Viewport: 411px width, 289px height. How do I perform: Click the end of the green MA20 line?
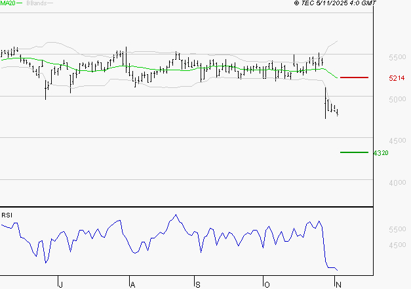338,78
